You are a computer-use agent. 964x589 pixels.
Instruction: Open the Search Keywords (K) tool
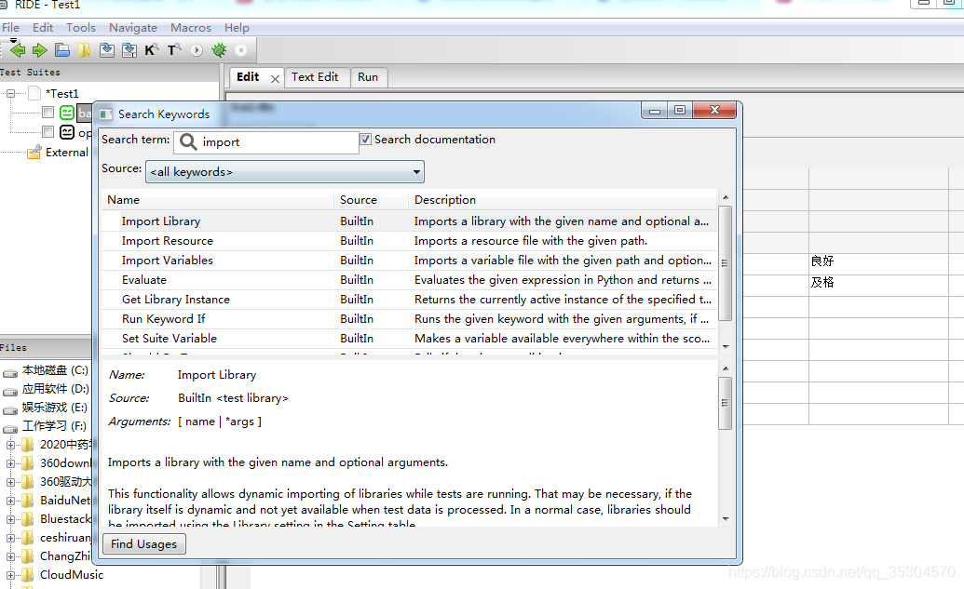[152, 50]
